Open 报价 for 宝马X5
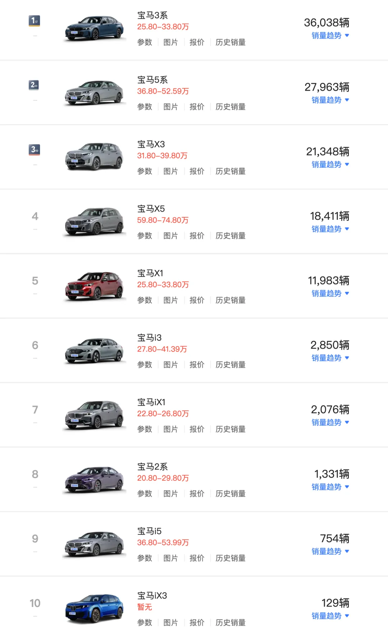 click(x=197, y=236)
